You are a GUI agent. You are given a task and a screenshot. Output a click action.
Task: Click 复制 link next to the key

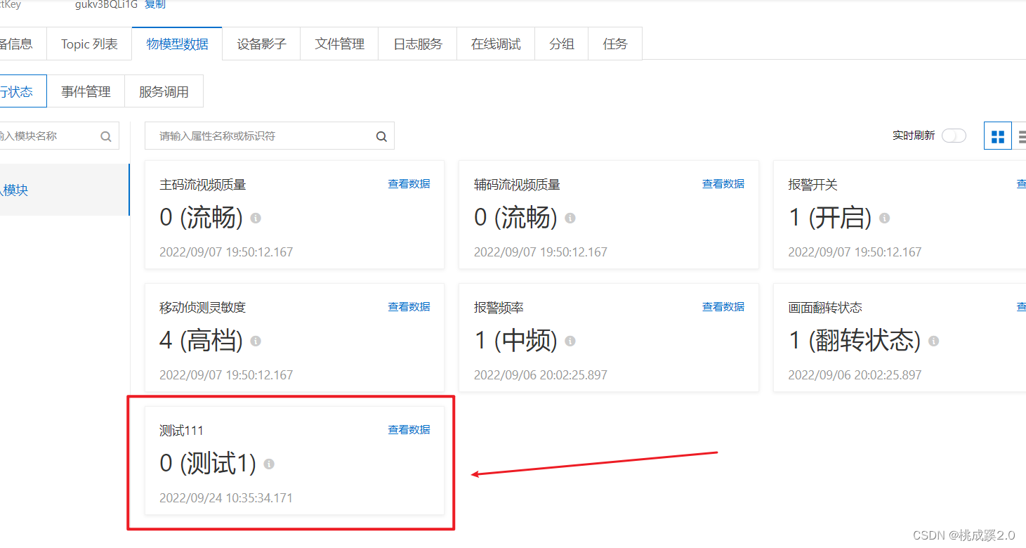pyautogui.click(x=155, y=5)
